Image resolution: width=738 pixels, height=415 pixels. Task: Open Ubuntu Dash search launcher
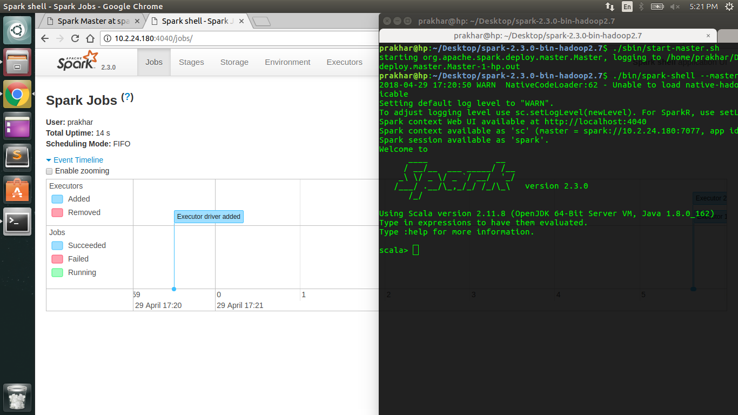[17, 30]
